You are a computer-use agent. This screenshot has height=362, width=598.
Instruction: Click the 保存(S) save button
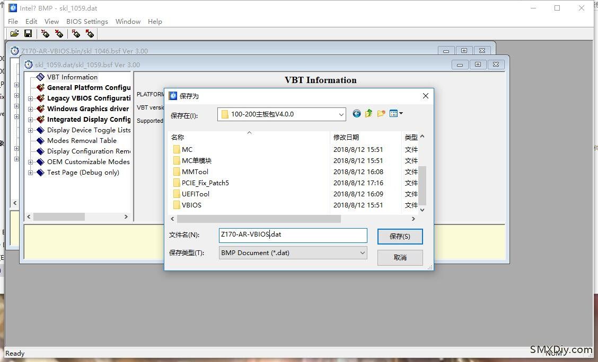pos(400,237)
